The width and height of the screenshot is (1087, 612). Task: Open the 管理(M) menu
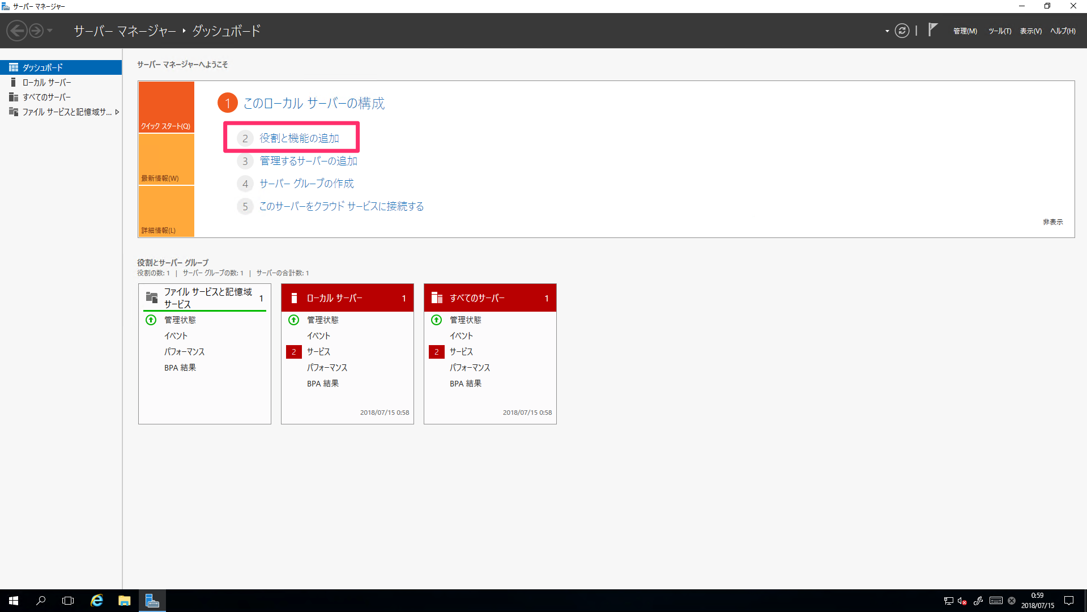click(x=965, y=31)
